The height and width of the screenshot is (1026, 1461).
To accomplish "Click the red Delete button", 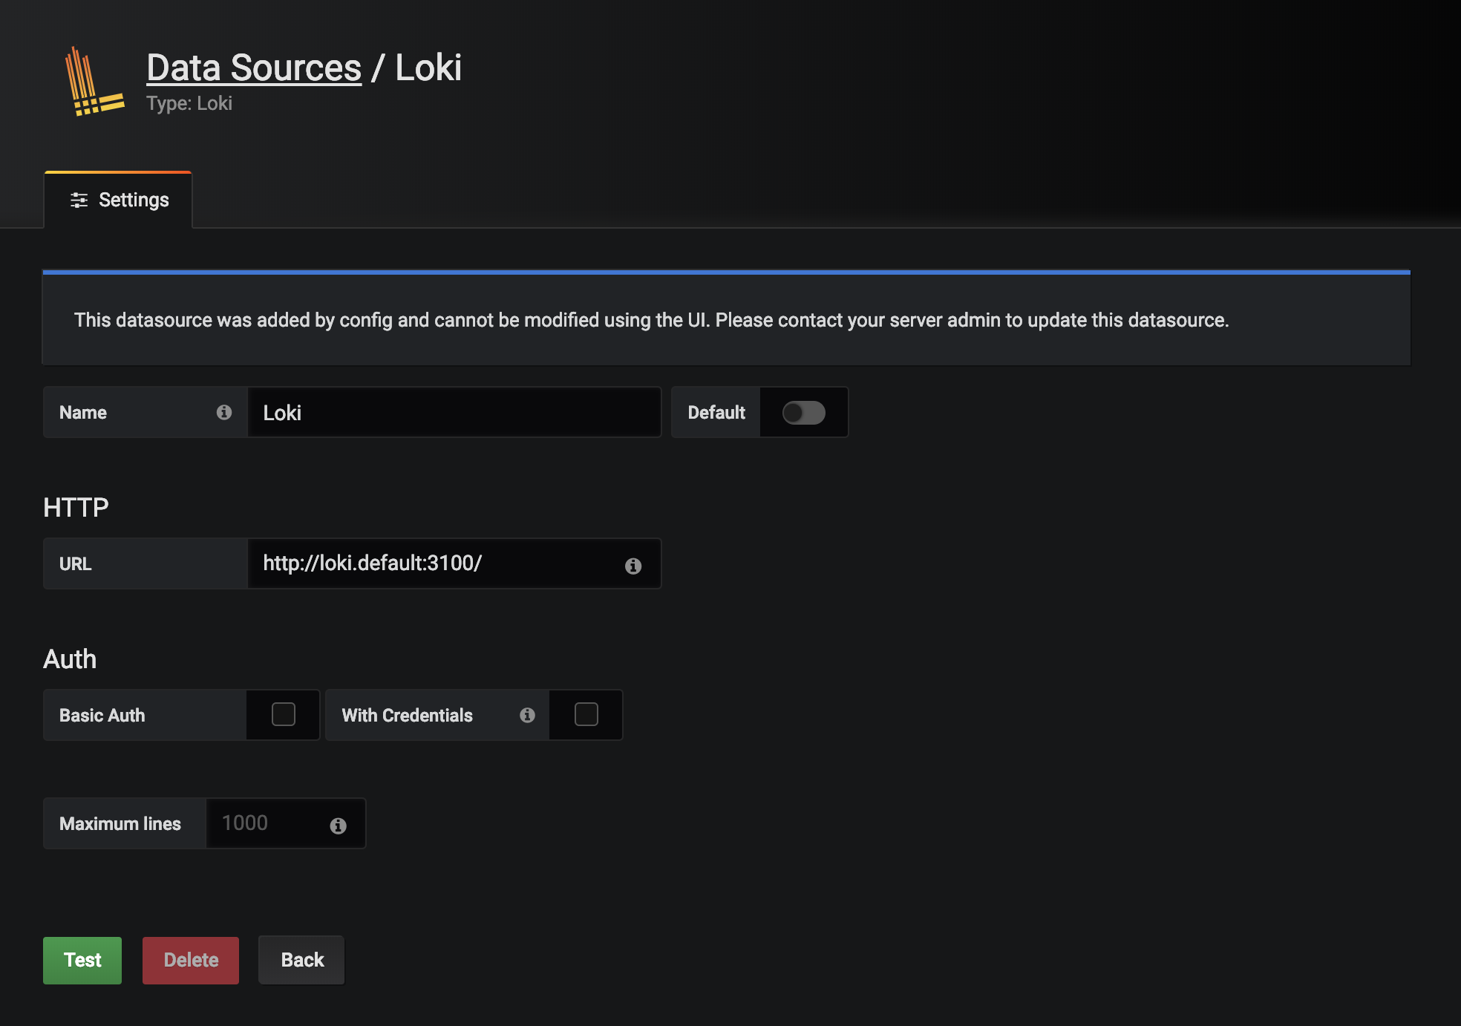I will click(x=190, y=960).
